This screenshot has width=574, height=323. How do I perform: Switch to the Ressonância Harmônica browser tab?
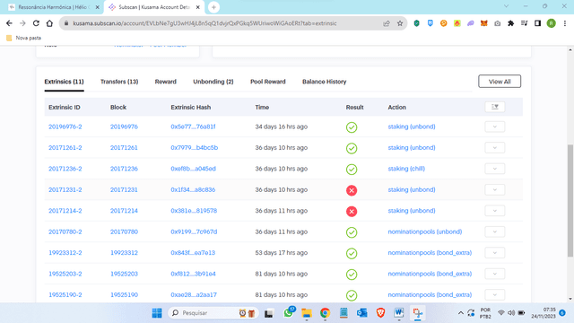[53, 7]
